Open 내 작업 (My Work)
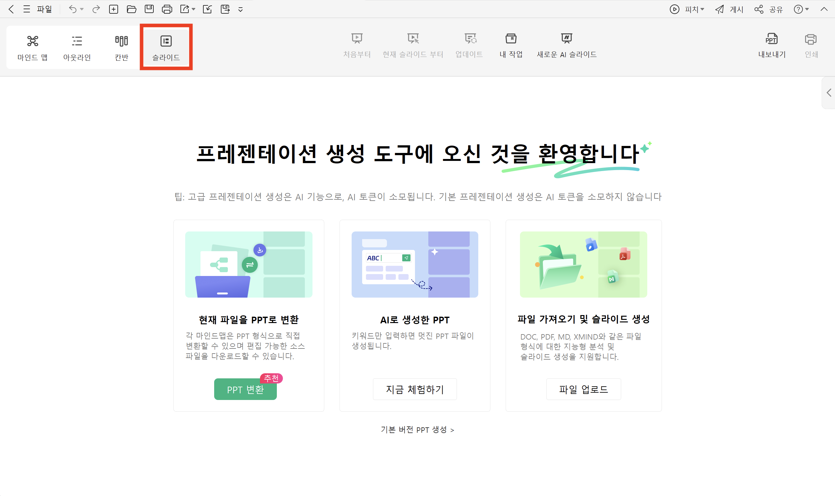The height and width of the screenshot is (496, 835). (511, 45)
